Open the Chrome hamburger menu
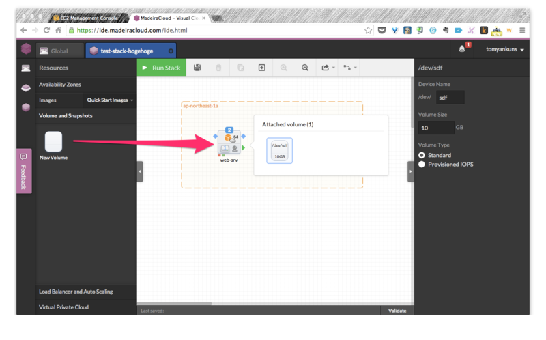Image resolution: width=546 pixels, height=340 pixels. pyautogui.click(x=522, y=30)
